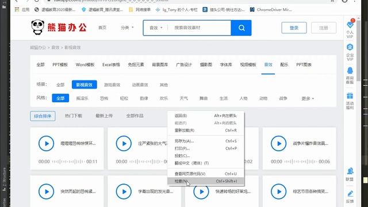Image resolution: width=368 pixels, height=207 pixels.
Task: Sort by 最新上传
Action: [x=104, y=116]
